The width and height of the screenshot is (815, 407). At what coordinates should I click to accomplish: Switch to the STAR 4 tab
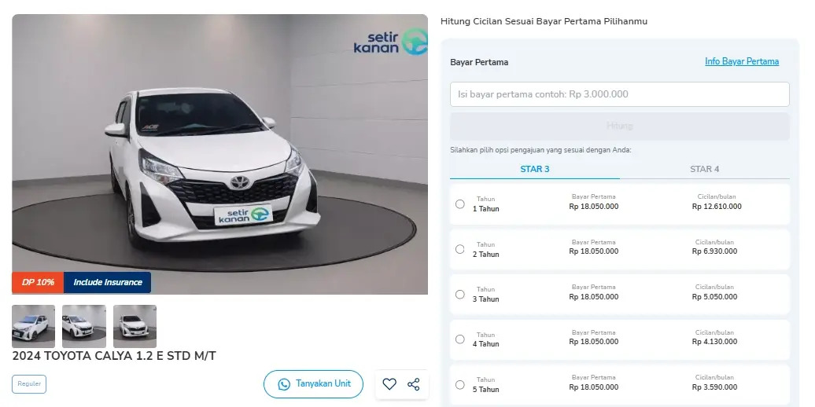tap(705, 169)
